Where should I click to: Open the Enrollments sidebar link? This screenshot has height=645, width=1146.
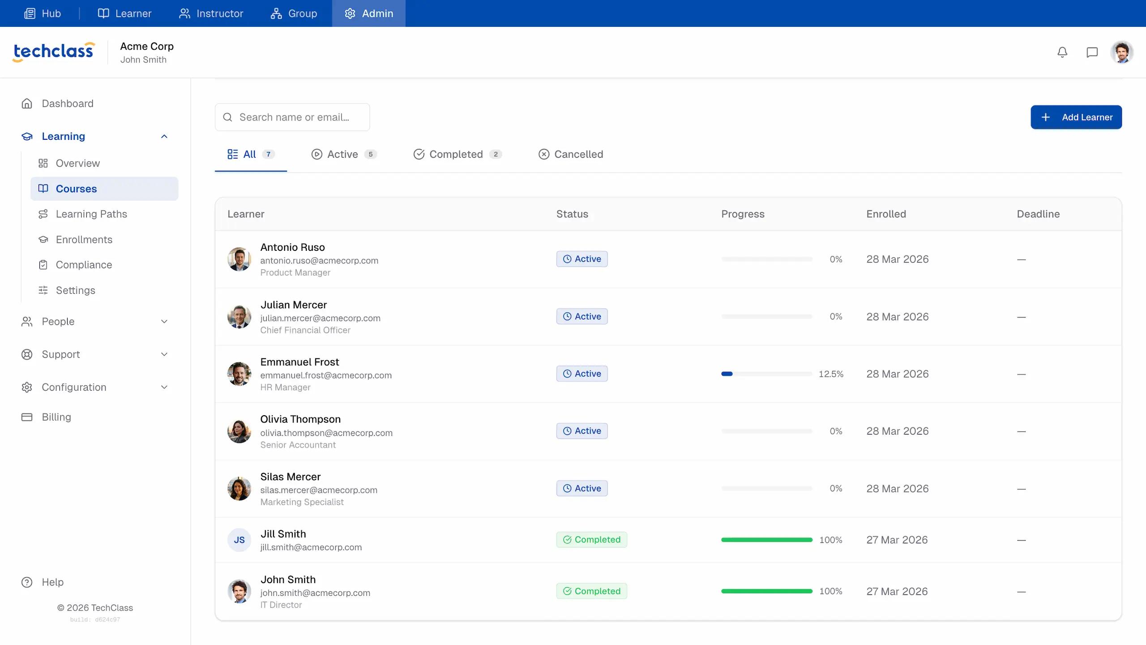click(84, 240)
